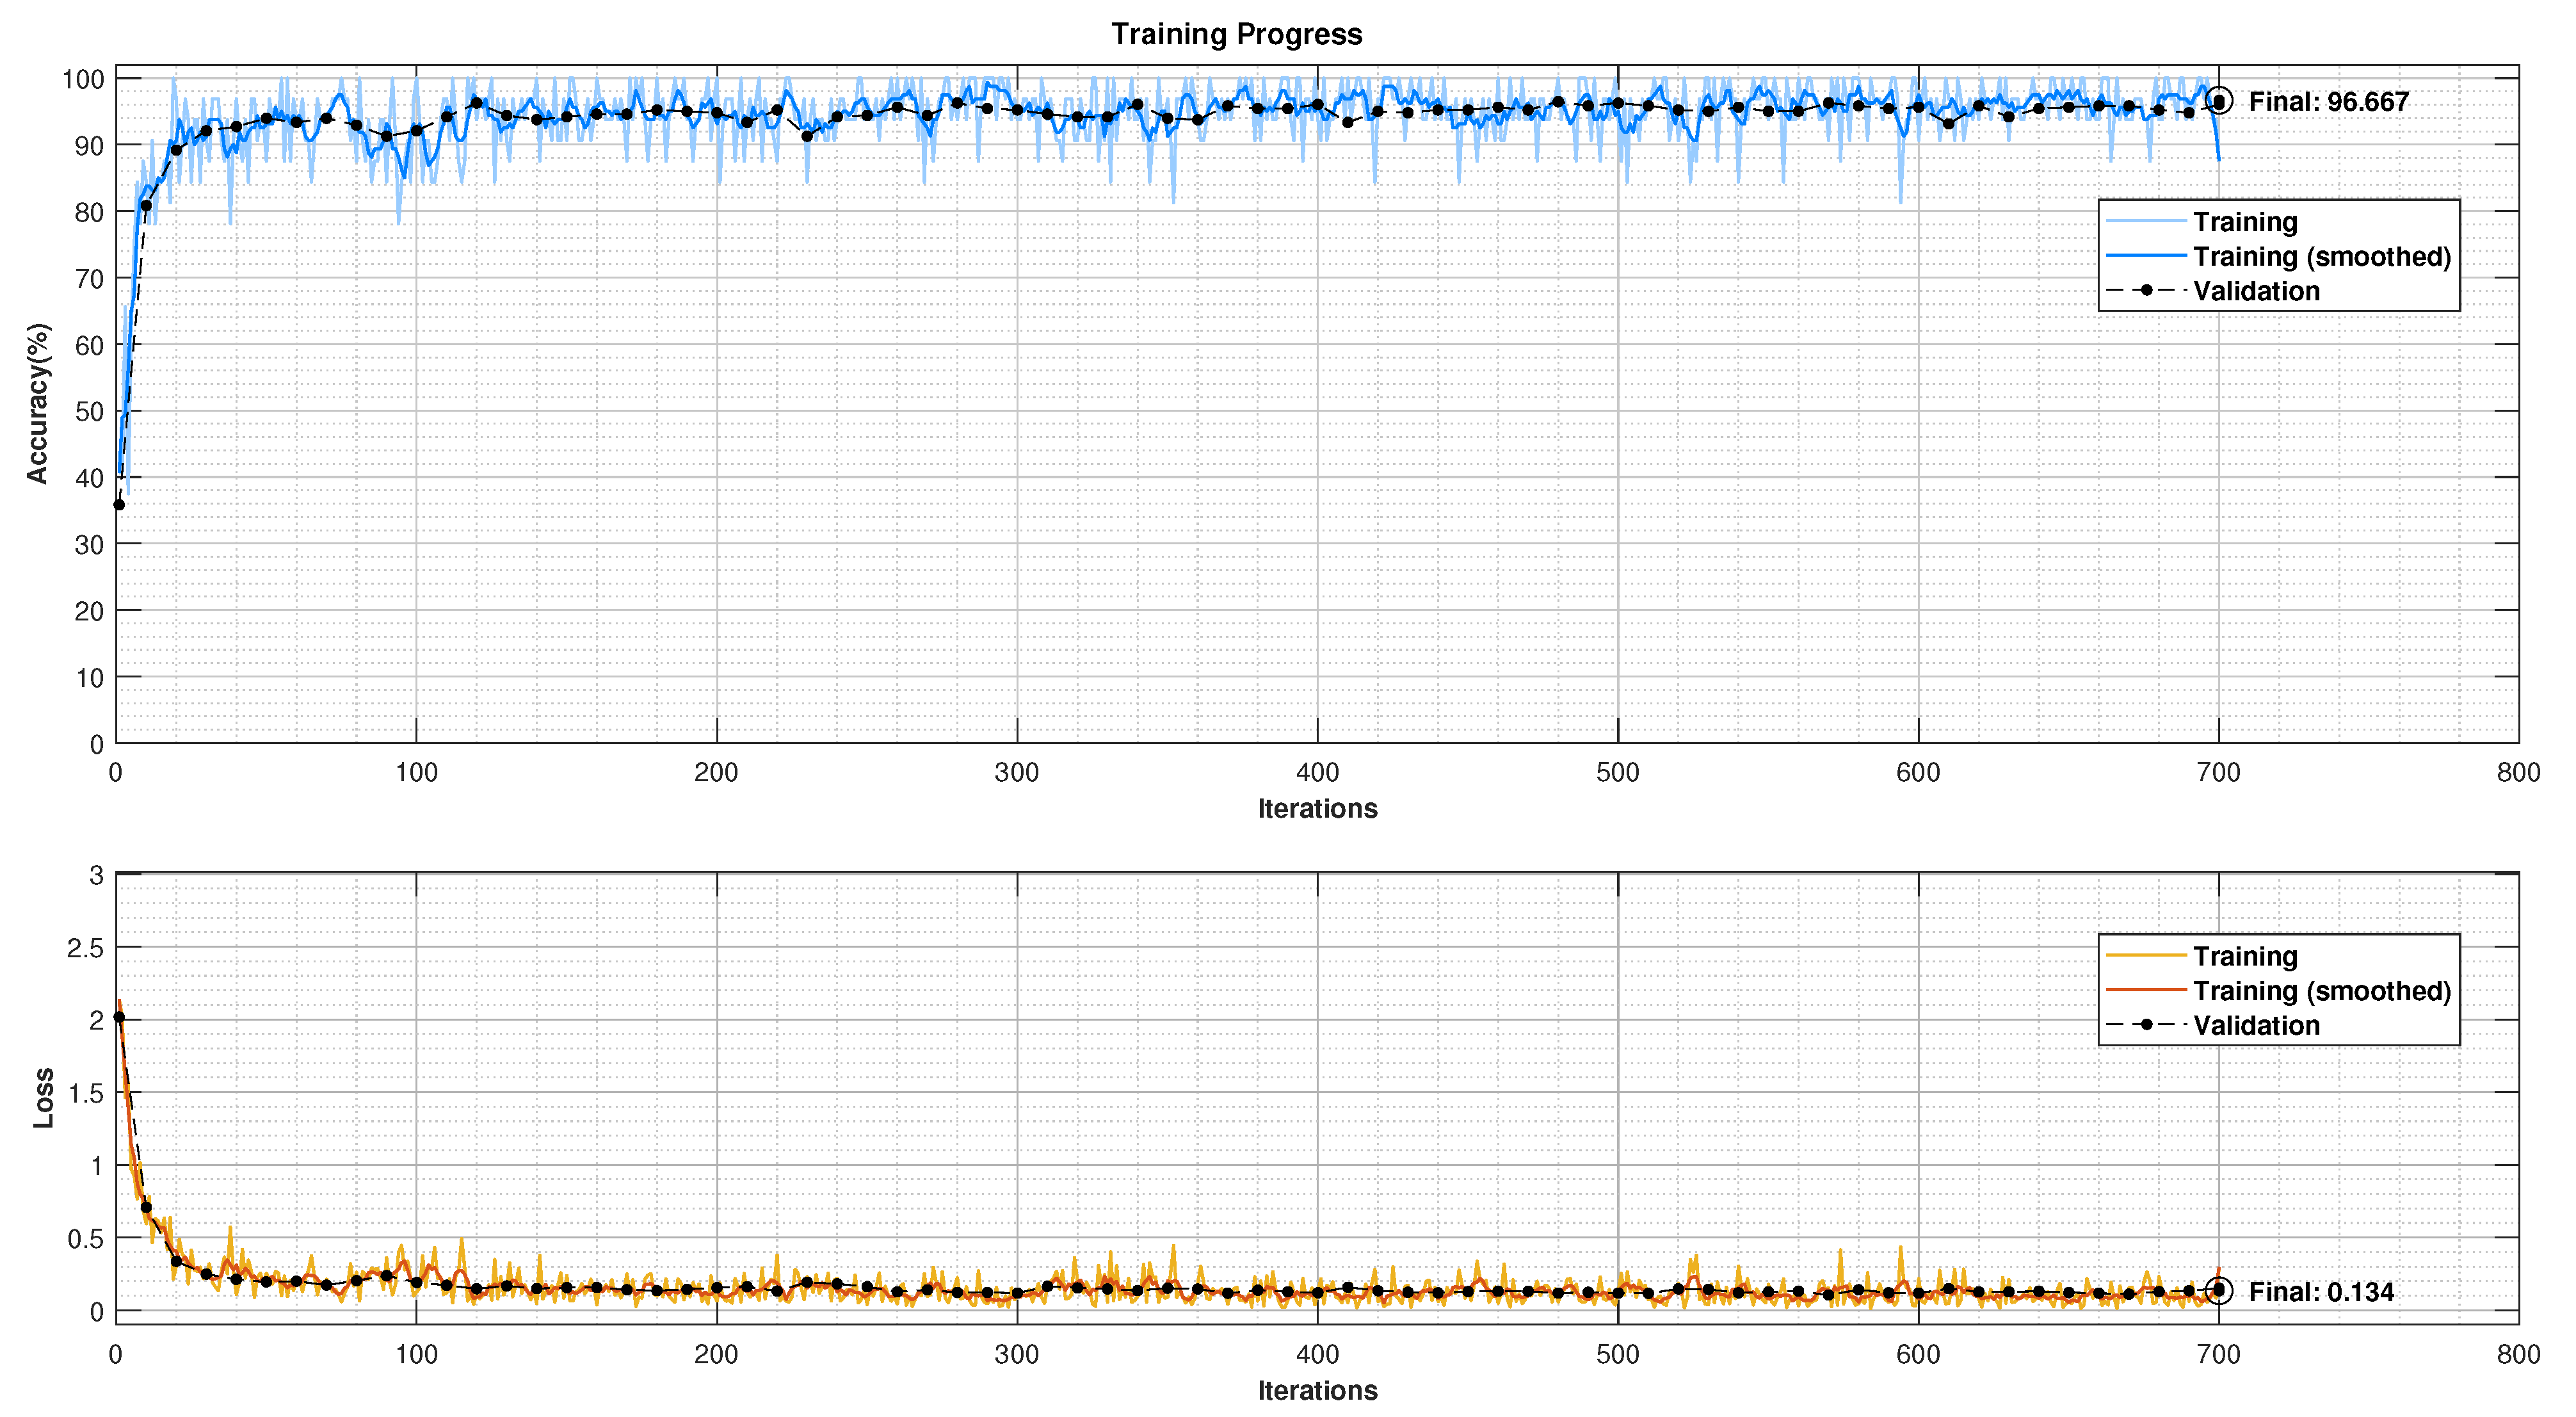Screen dimensions: 2576x1417
Task: Select Training (smoothed) in accuracy legend
Action: [2322, 256]
